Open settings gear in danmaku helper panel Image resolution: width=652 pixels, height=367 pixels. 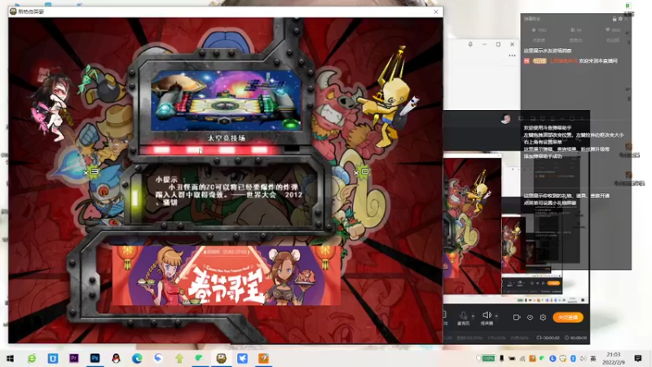(x=620, y=19)
